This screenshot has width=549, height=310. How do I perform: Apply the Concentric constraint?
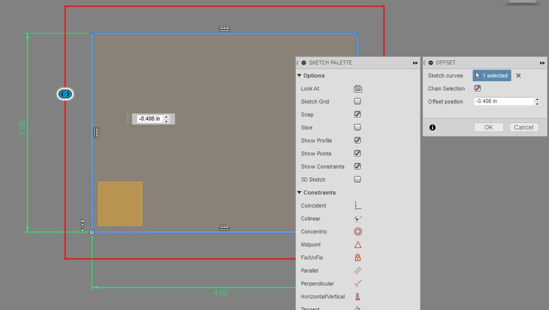(358, 231)
